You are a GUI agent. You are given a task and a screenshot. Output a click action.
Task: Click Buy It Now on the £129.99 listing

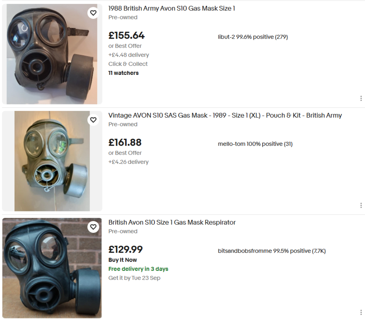coord(123,260)
